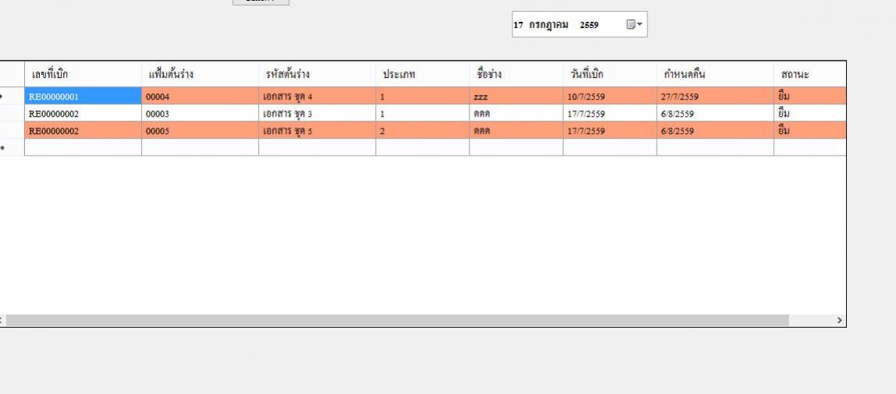Image resolution: width=896 pixels, height=394 pixels.
Task: Sort by วันที่เบิก column header
Action: point(610,74)
